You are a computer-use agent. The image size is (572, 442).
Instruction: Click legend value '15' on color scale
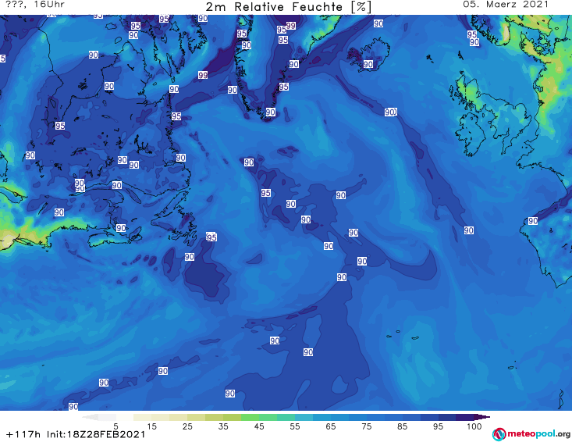click(x=151, y=426)
